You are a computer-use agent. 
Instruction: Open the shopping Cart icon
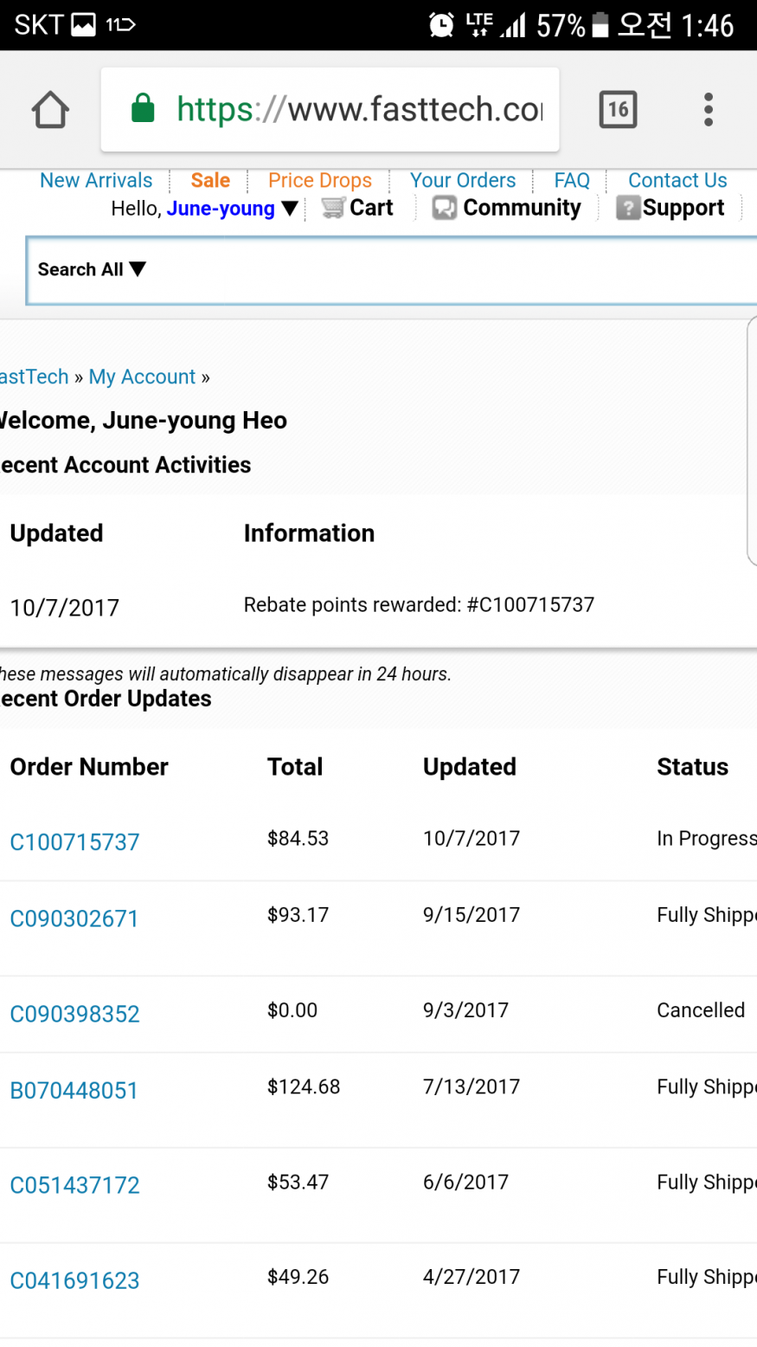tap(333, 208)
